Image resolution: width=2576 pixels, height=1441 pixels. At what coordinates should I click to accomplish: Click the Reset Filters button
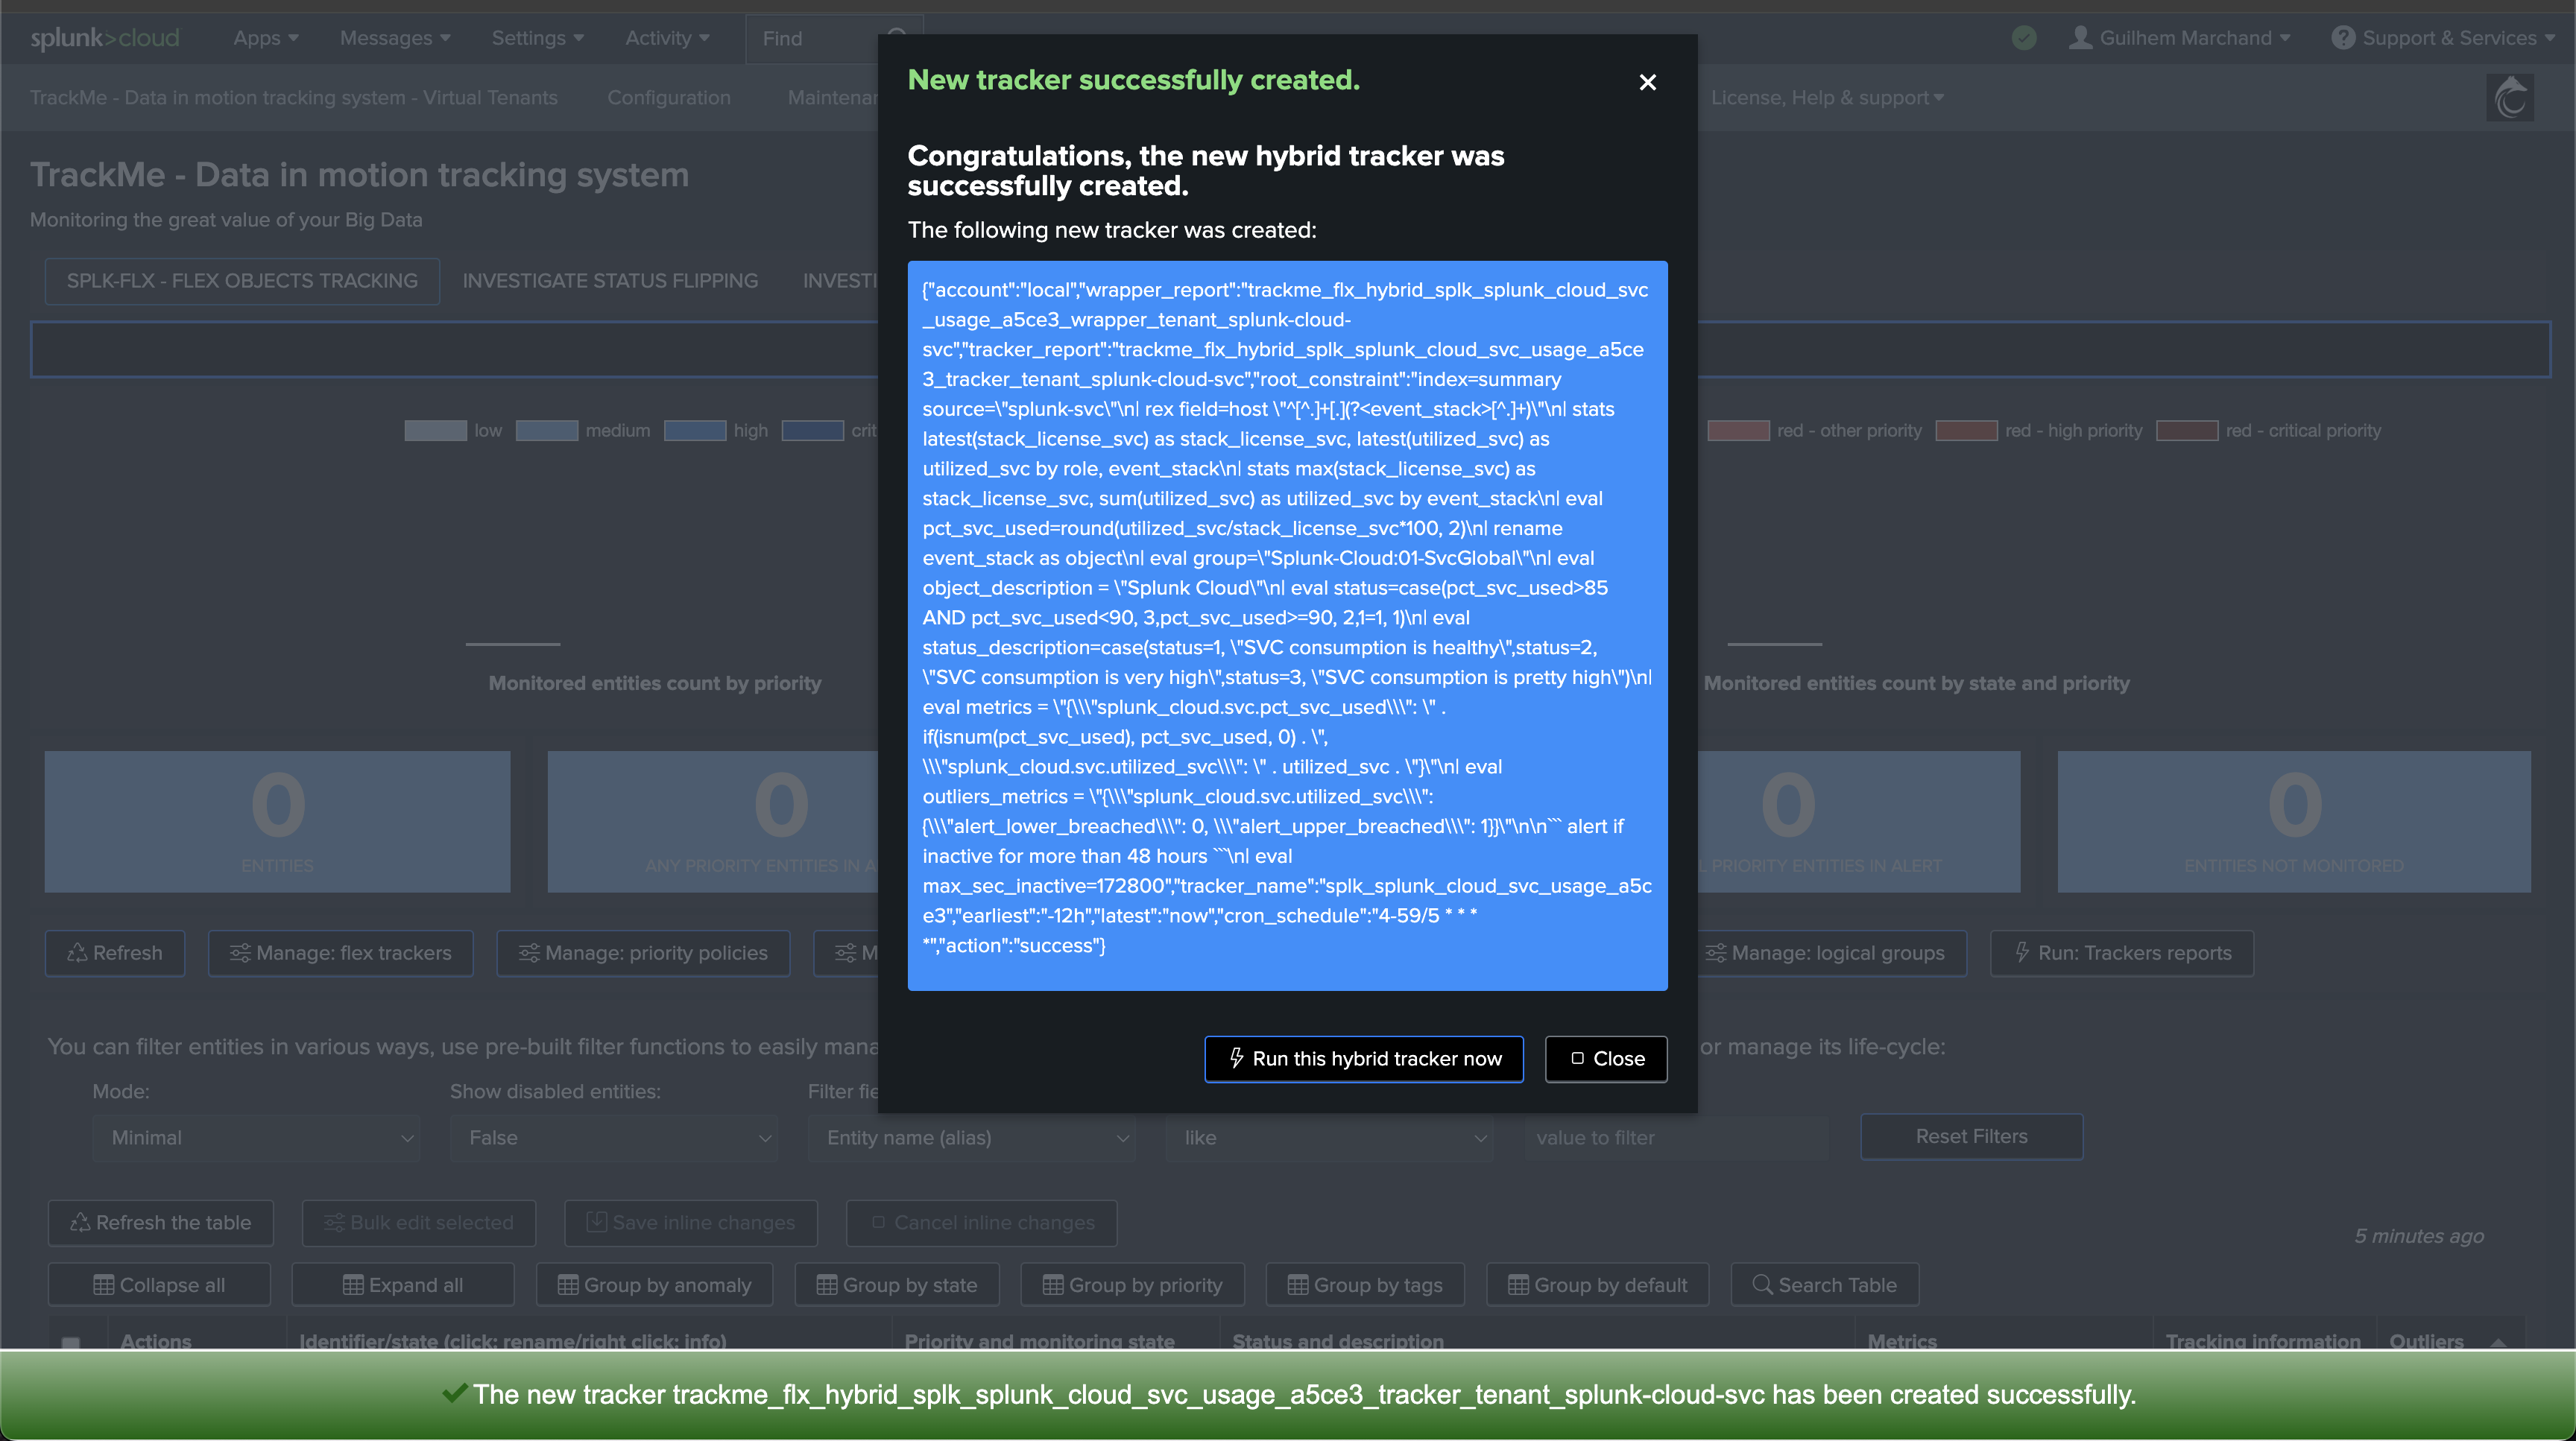[x=1970, y=1136]
